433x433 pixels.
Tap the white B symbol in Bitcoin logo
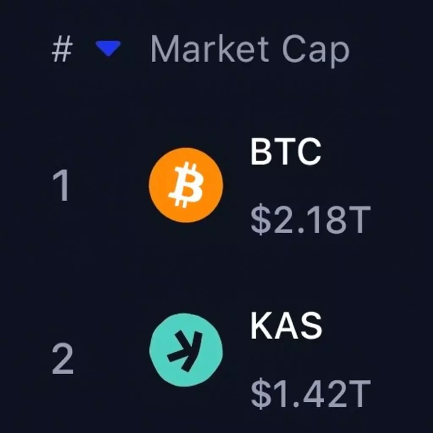186,185
